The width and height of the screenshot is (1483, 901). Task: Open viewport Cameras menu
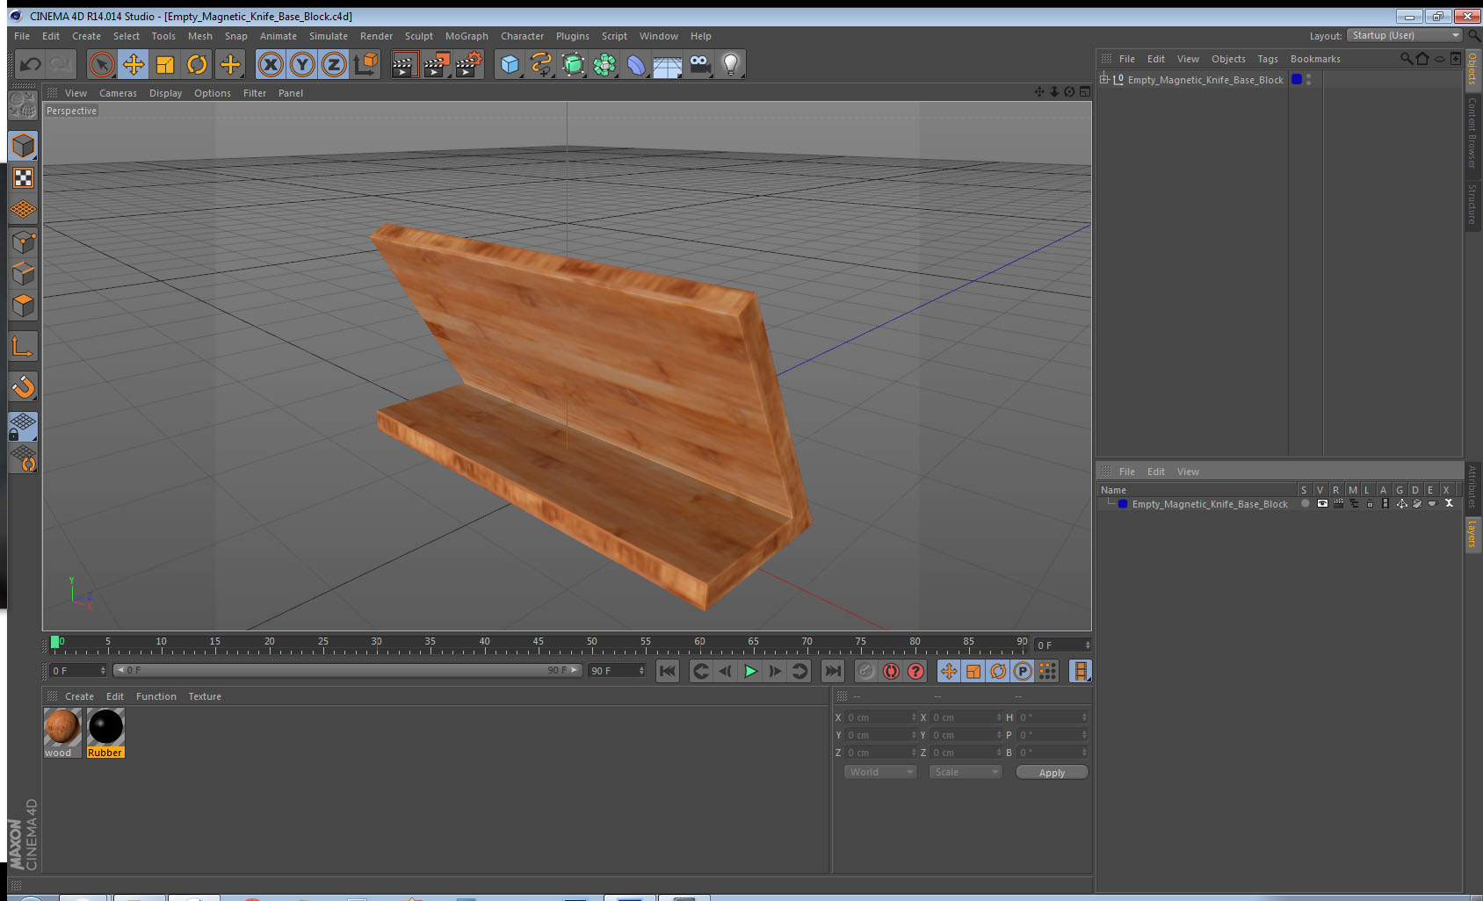[x=118, y=93]
